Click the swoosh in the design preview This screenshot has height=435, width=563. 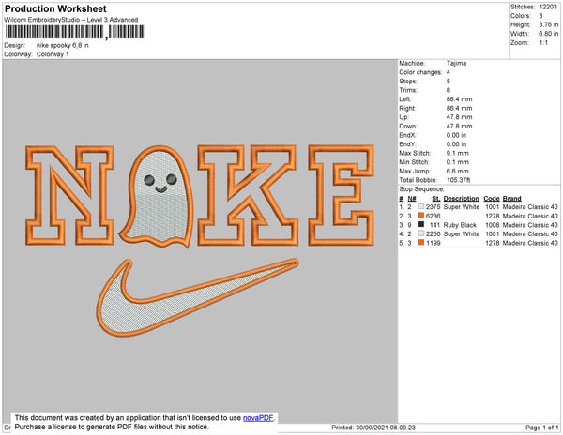(x=197, y=297)
